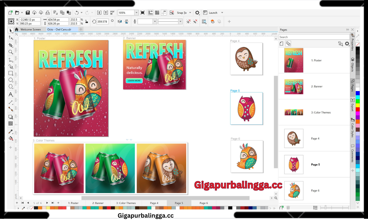Click the no-color swatch in right palette
Image resolution: width=368 pixels, height=221 pixels.
[358, 45]
